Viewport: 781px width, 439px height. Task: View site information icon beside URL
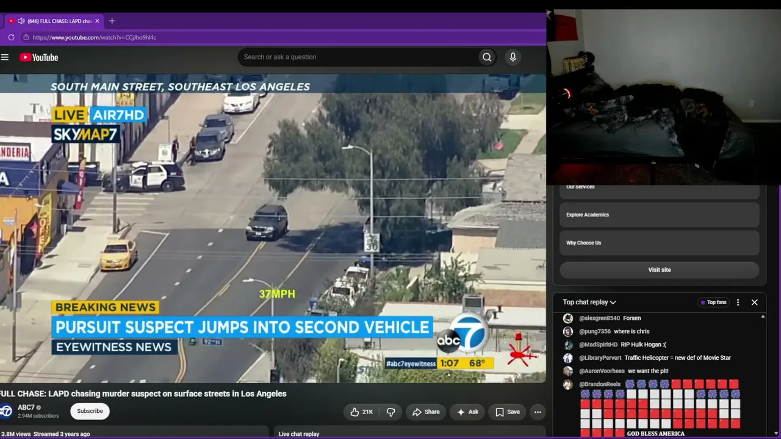point(26,37)
